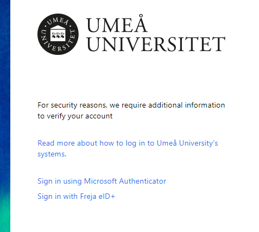Click the curved UNIVERSITET text on the seal
The image size is (259, 232).
[58, 42]
